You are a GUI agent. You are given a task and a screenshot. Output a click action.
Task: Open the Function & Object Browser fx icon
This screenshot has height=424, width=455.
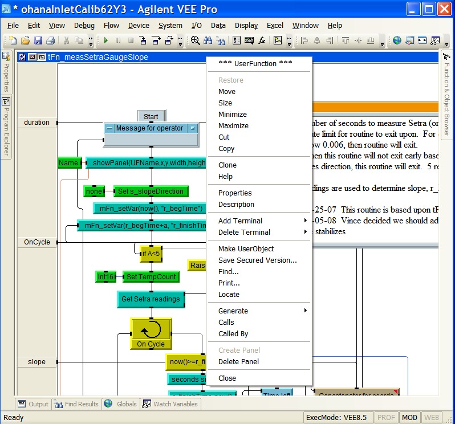point(262,40)
